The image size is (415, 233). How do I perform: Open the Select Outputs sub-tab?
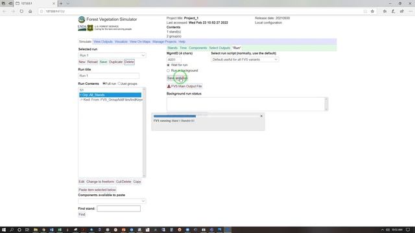tap(220, 48)
